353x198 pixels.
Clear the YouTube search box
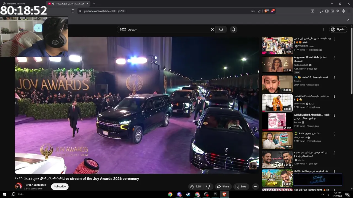[x=212, y=29]
